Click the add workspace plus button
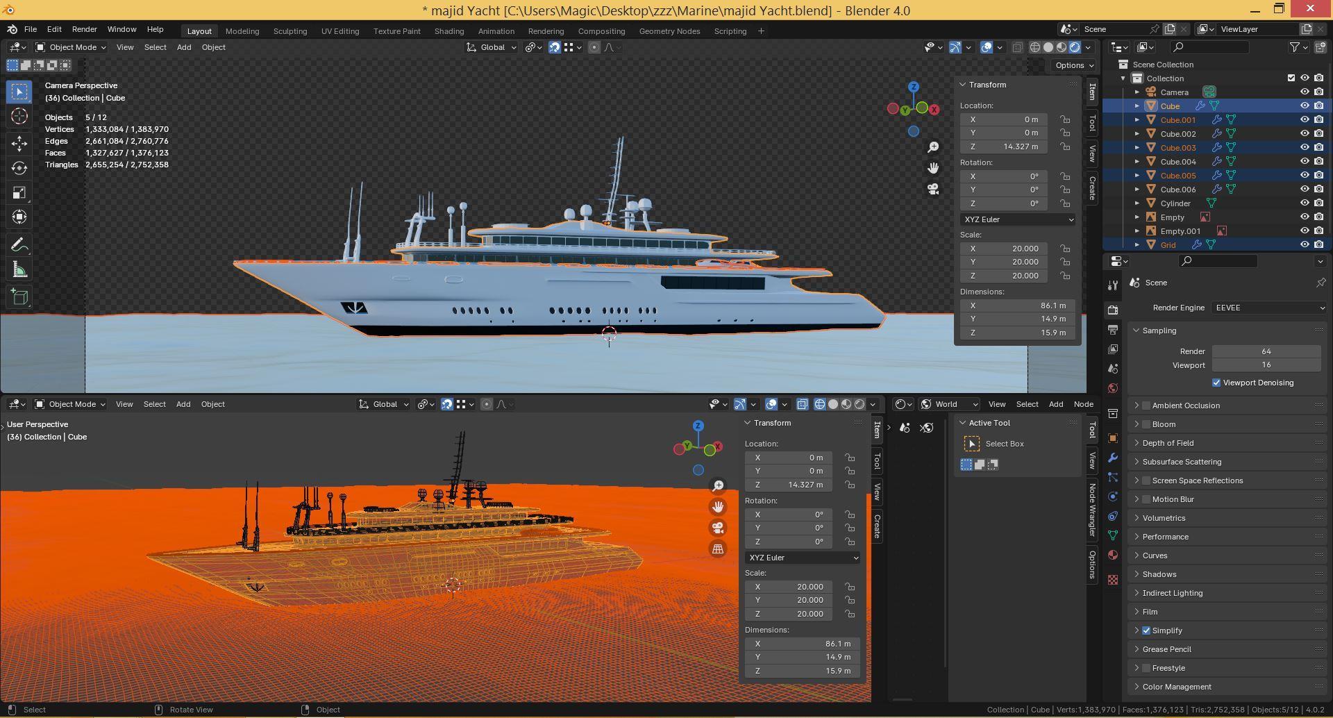This screenshot has height=718, width=1333. (x=761, y=31)
